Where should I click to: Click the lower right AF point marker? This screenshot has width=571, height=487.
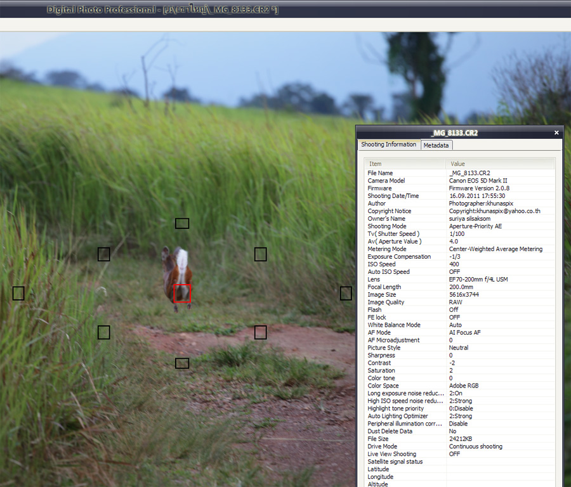tap(260, 332)
